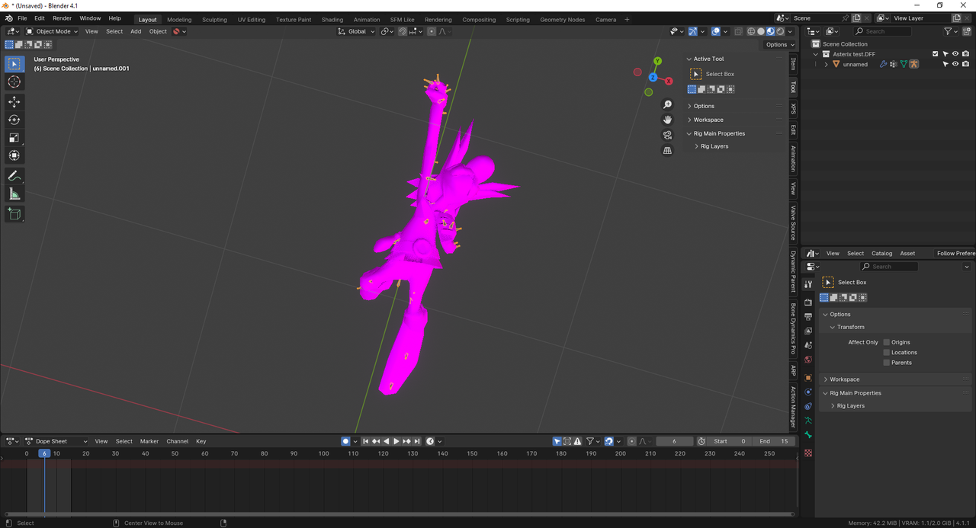Click the new collection icon in the outliner
Screen dimensions: 976x528
pos(968,31)
